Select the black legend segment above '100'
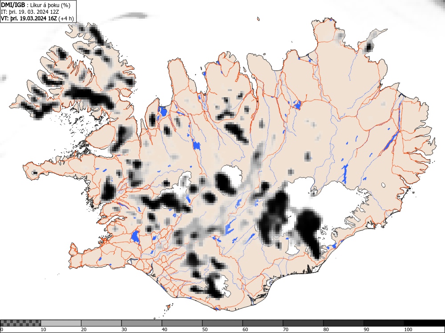The image size is (445, 333). coord(424,323)
